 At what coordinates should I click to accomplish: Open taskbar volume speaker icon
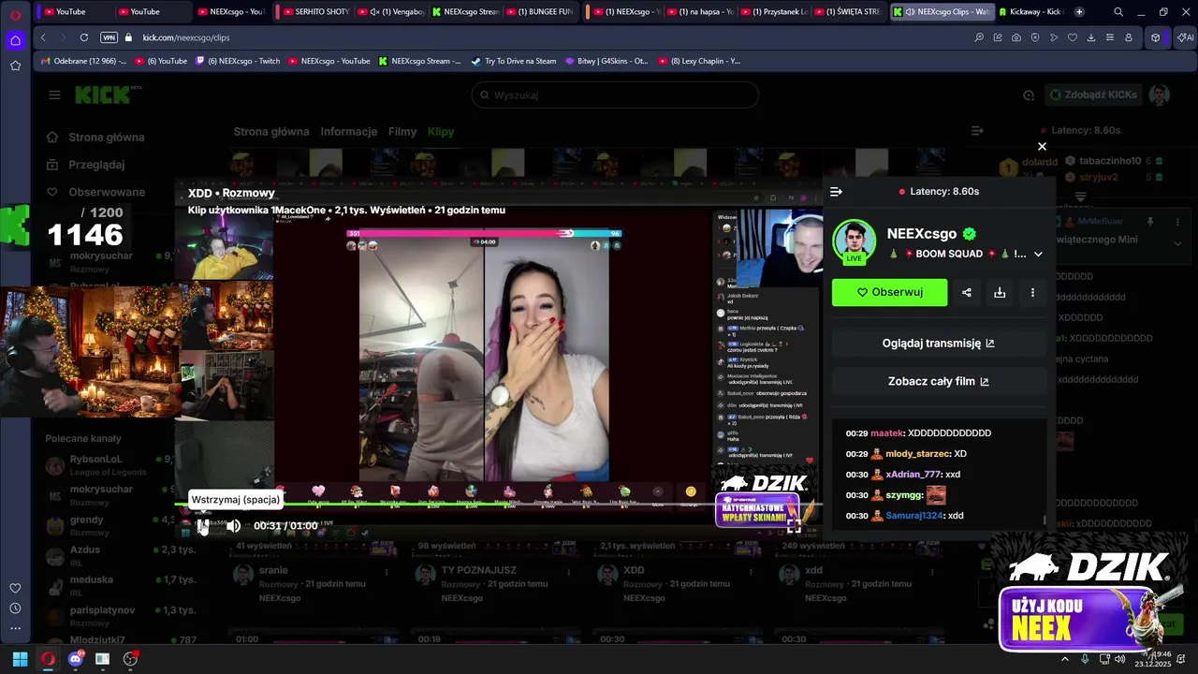click(x=1119, y=659)
